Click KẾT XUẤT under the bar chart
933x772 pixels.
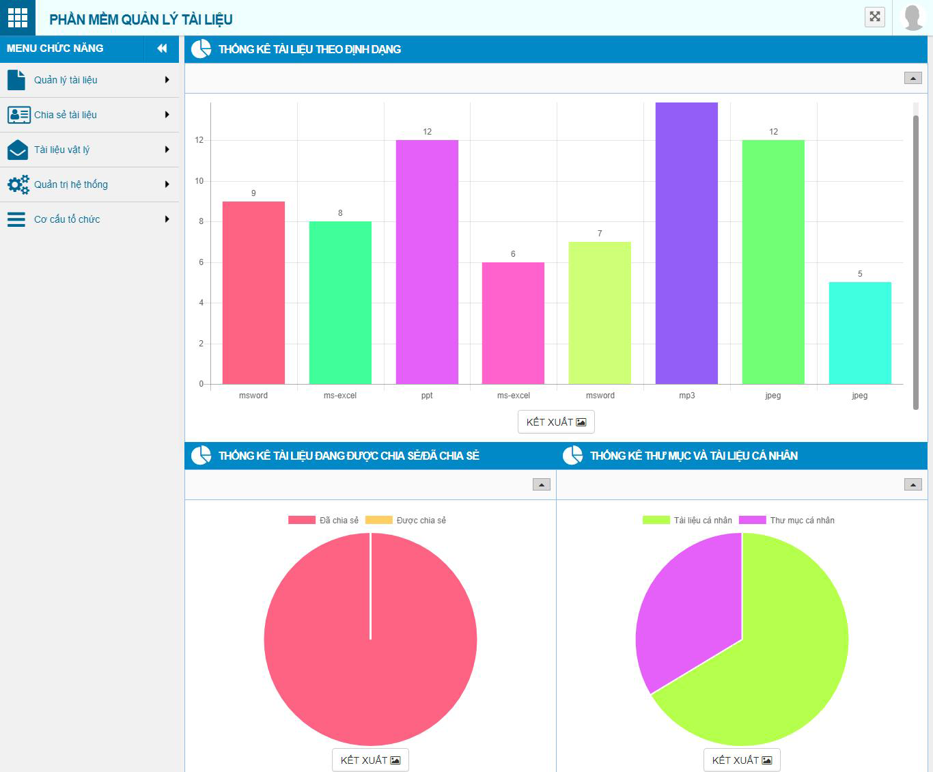tap(556, 422)
